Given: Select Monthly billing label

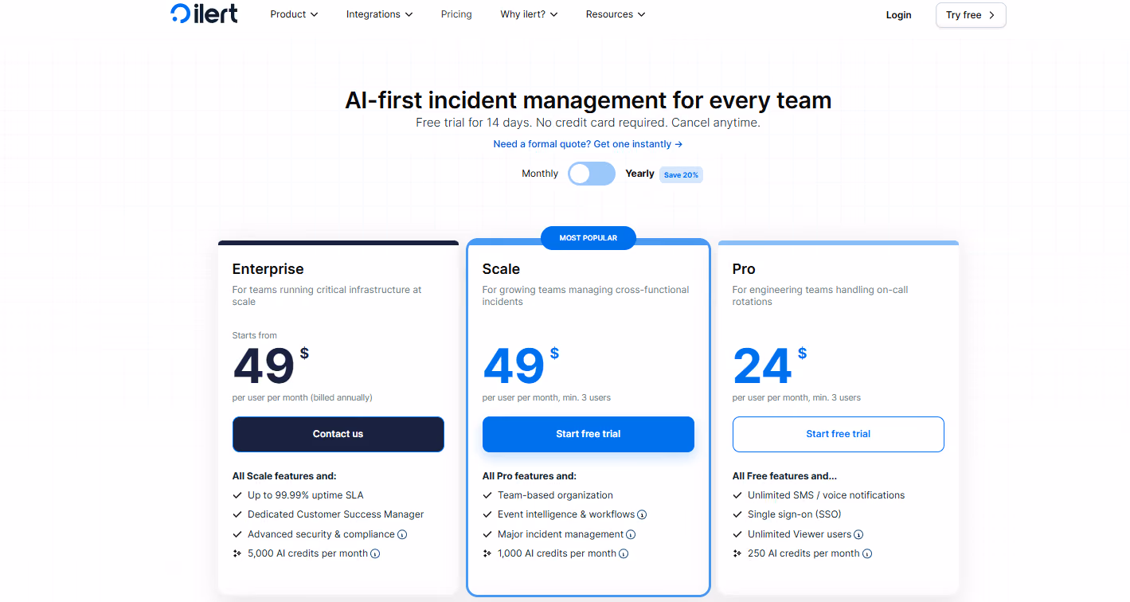Looking at the screenshot, I should click(x=540, y=174).
